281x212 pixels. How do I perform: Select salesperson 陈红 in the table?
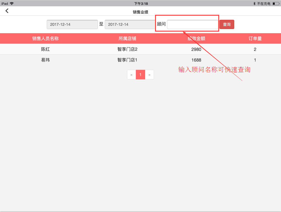point(45,49)
